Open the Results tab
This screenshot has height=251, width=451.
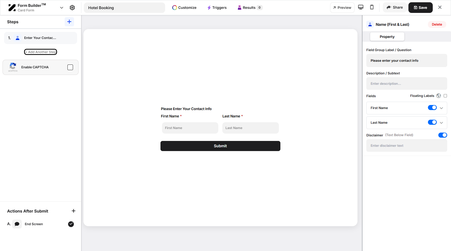(x=250, y=8)
